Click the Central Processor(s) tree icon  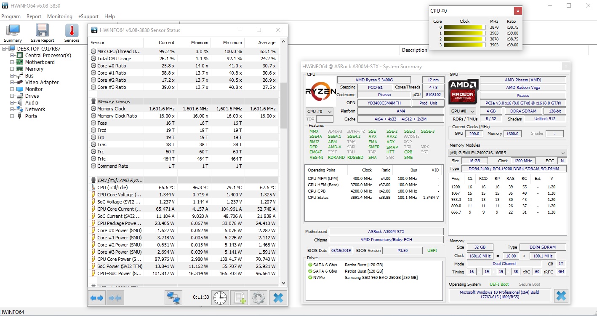tap(20, 55)
